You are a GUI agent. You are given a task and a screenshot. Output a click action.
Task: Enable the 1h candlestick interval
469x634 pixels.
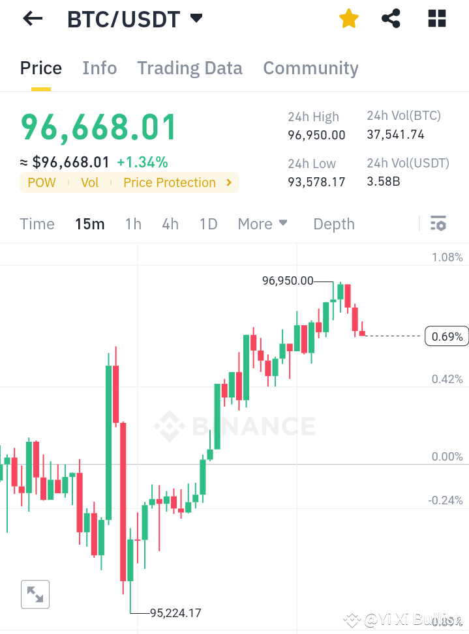tap(133, 223)
